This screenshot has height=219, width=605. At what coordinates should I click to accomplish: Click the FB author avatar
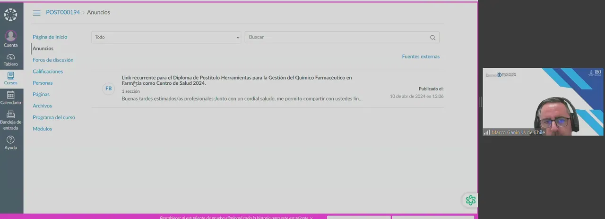[109, 89]
